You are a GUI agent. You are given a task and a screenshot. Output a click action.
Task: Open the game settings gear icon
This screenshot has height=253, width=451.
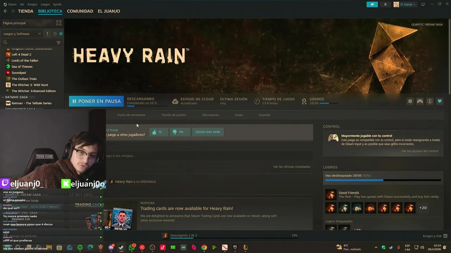(x=410, y=101)
